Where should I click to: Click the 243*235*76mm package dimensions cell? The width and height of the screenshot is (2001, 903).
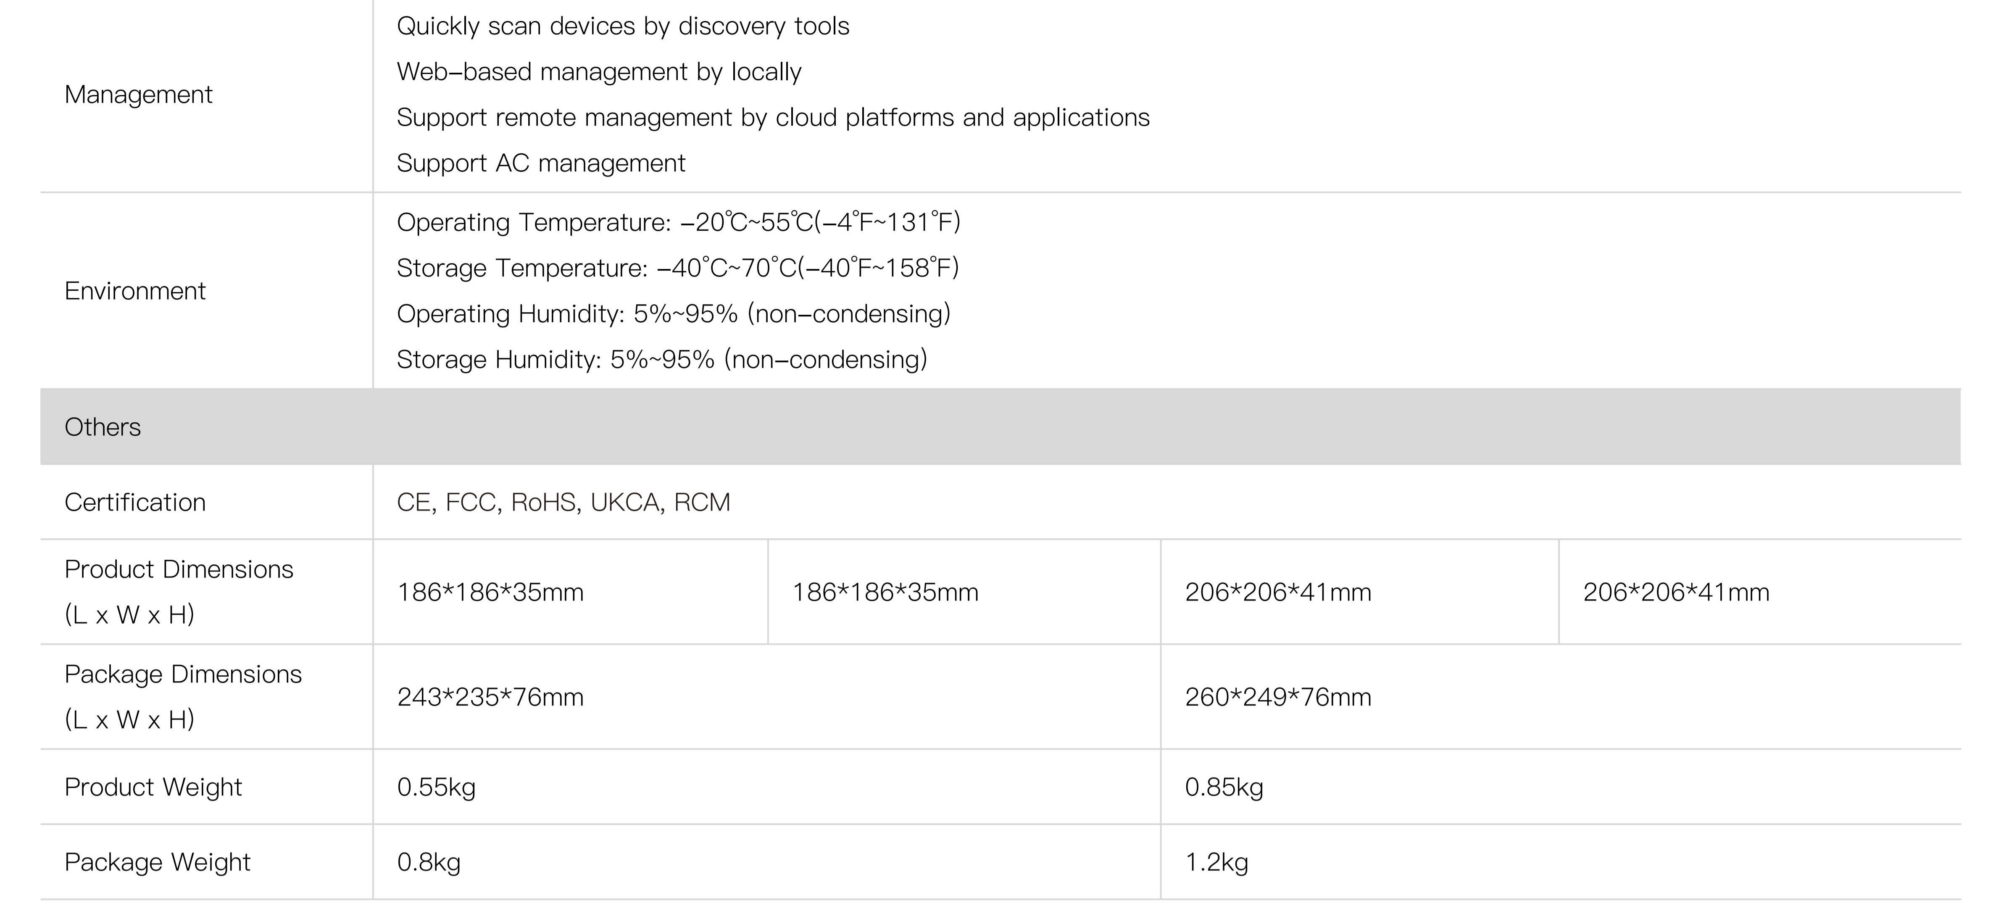click(490, 698)
